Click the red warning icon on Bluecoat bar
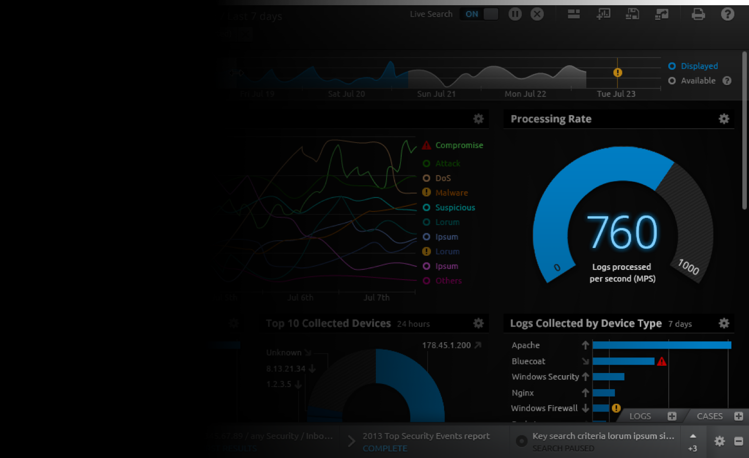 point(661,361)
